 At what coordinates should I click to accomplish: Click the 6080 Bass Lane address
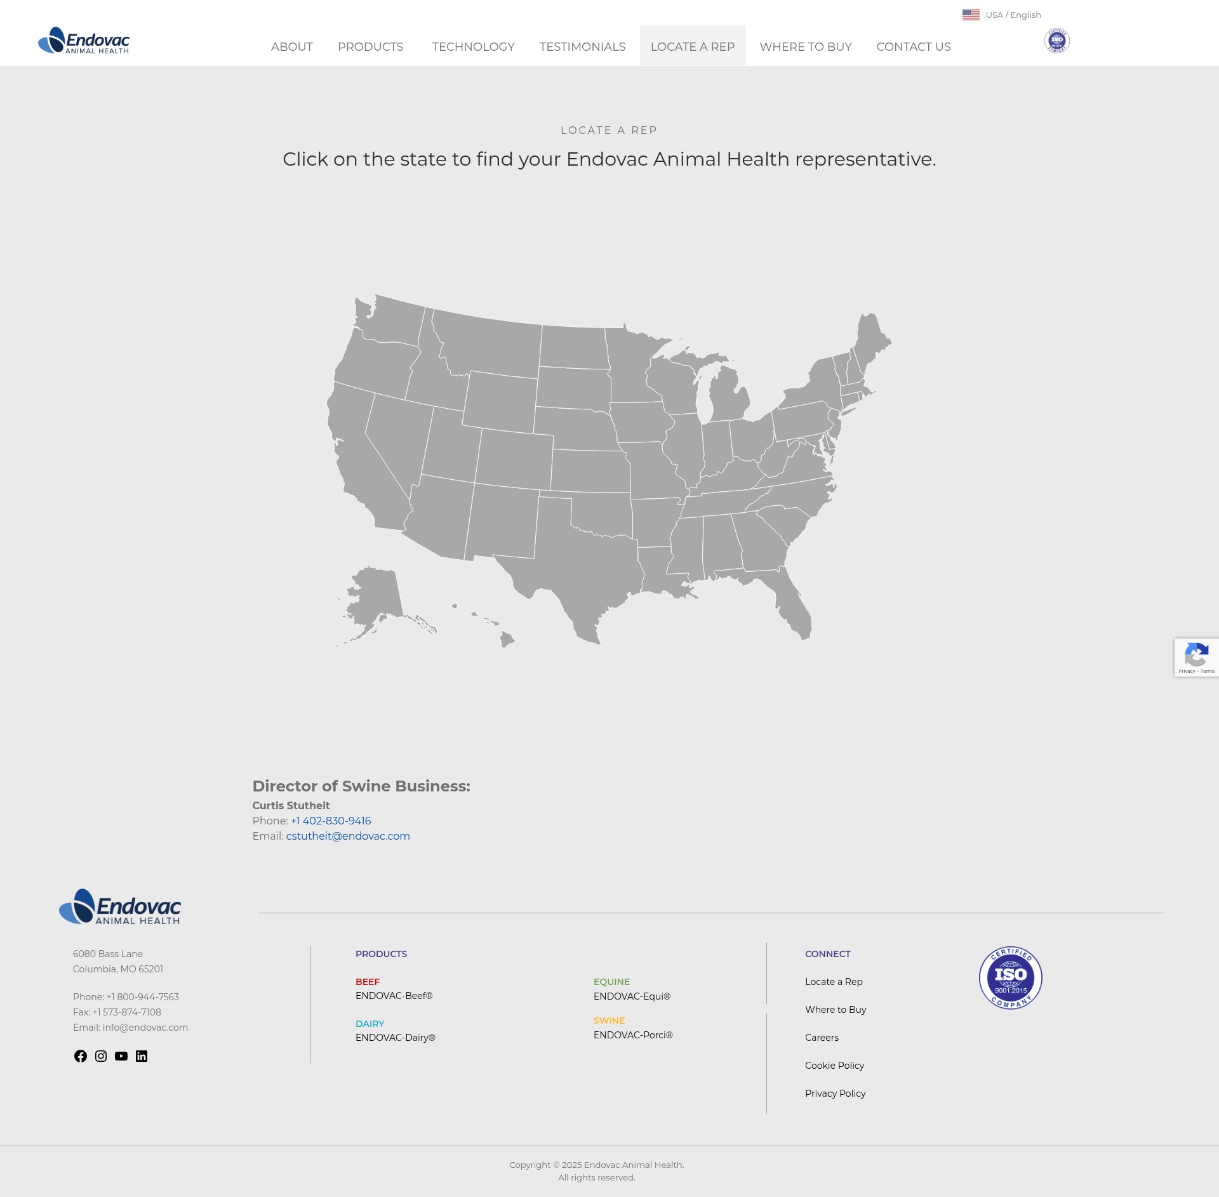click(x=108, y=954)
